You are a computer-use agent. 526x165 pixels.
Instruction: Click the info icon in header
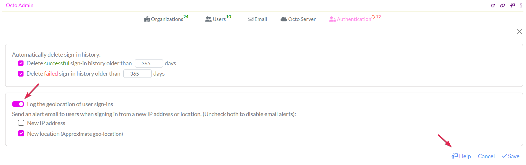(521, 5)
